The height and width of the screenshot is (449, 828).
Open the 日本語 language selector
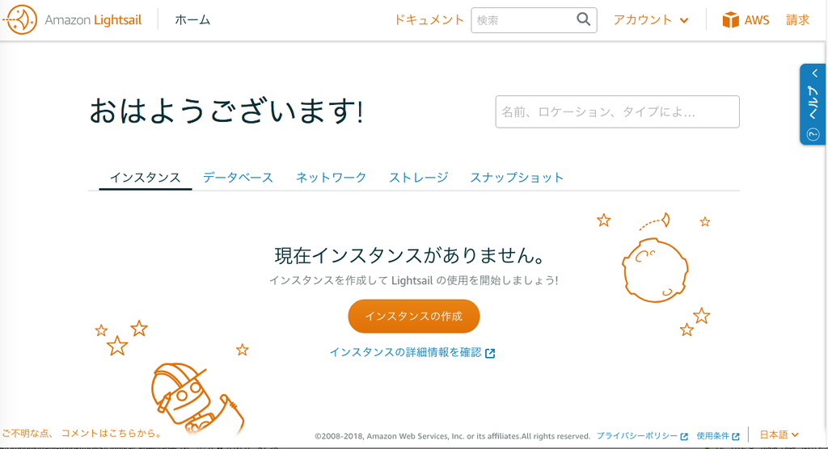[779, 434]
